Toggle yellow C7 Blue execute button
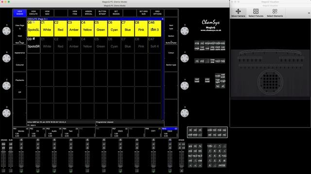Viewport: 311px width, 174px height. tap(127, 29)
